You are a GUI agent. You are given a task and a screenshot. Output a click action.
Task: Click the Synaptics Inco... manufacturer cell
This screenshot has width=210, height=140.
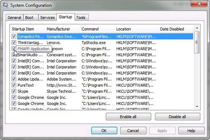61,37
